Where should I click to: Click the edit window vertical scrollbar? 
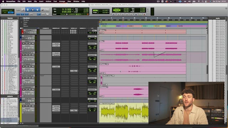207,70
